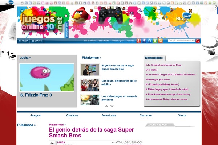Focus the Google custom search field
Image resolution: width=218 pixels, height=145 pixels.
point(181,41)
